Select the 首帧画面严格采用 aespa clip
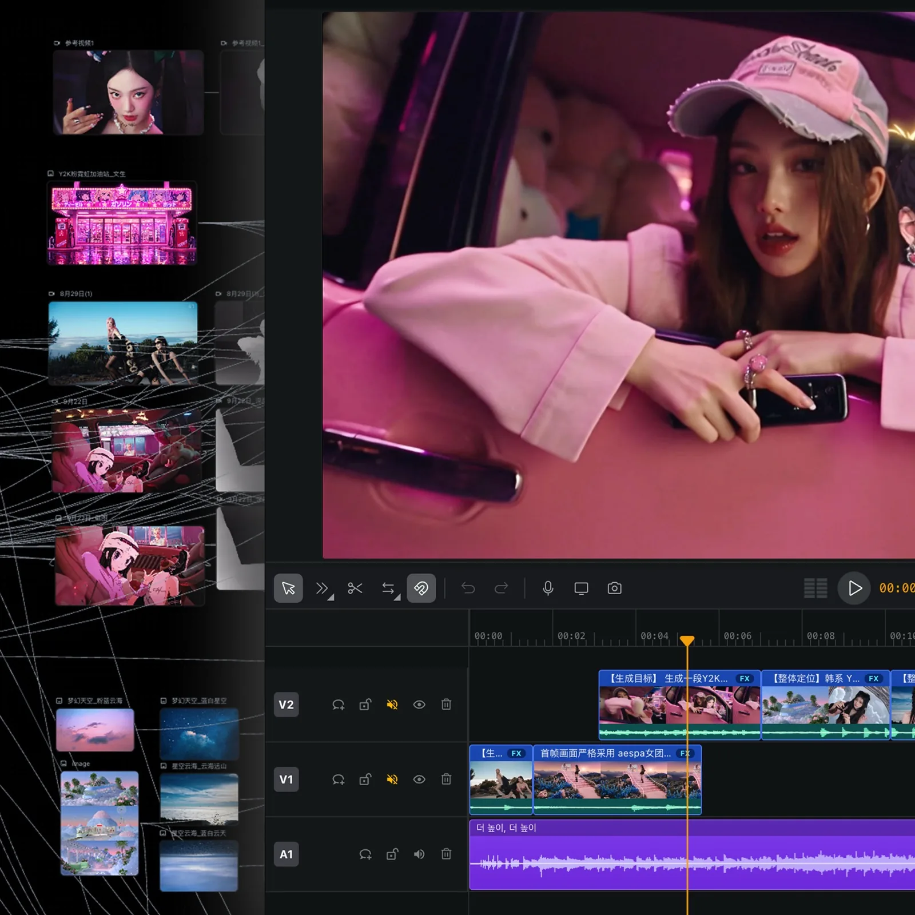Screen dimensions: 915x915 tap(617, 779)
